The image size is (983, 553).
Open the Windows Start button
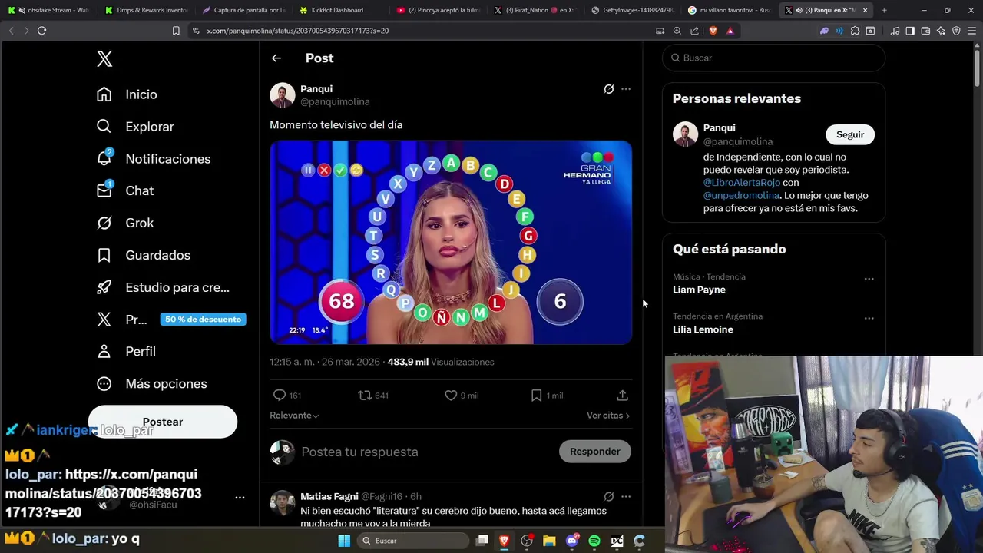pyautogui.click(x=344, y=541)
